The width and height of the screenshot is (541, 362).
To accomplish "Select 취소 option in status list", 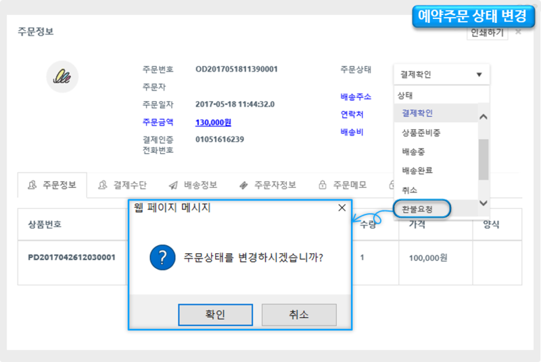I will click(x=409, y=190).
